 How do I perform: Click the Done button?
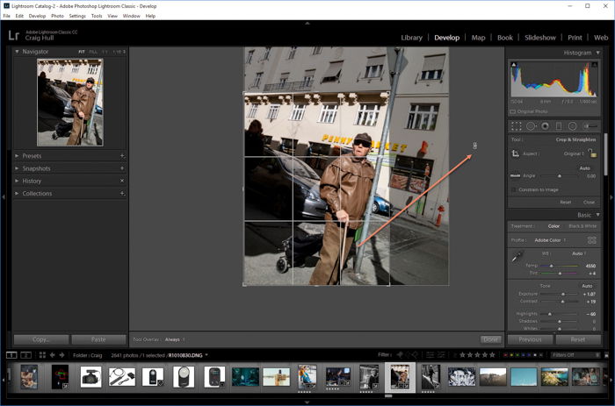490,338
